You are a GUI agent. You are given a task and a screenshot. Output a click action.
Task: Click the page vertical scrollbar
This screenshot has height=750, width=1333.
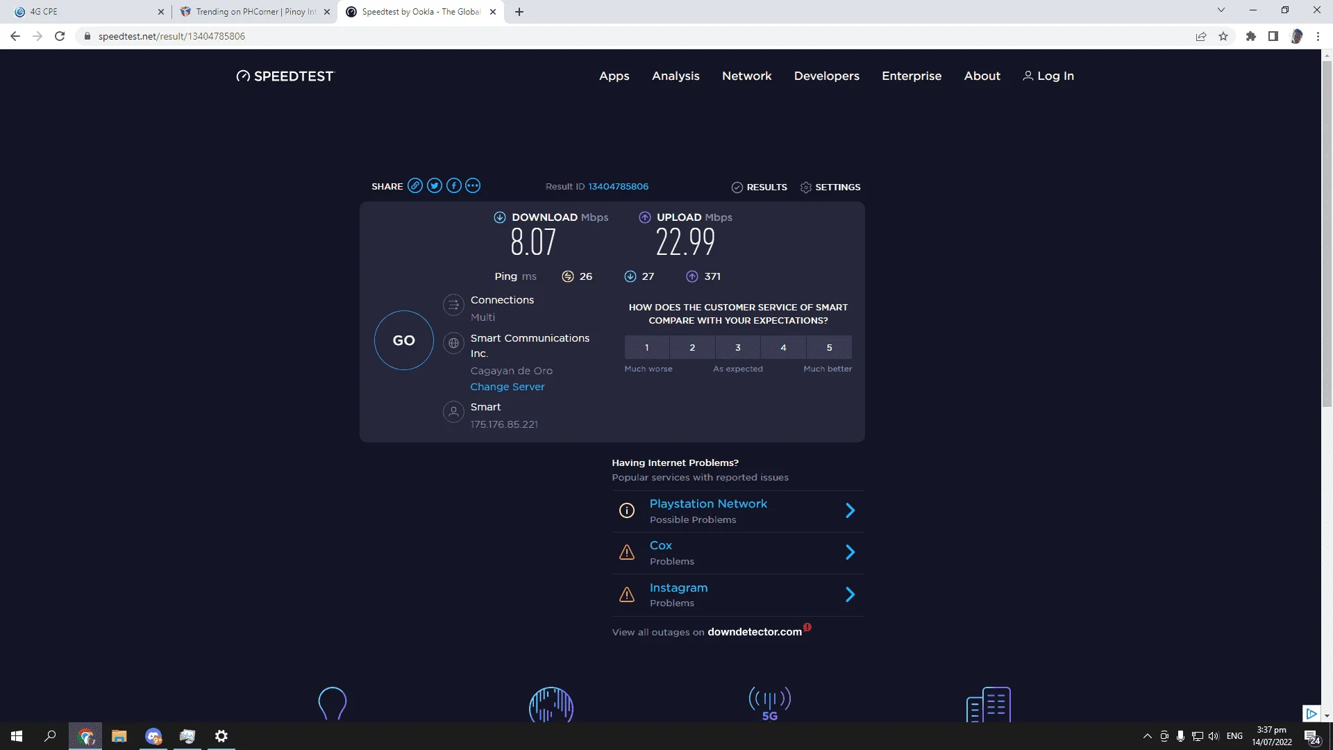1327,234
